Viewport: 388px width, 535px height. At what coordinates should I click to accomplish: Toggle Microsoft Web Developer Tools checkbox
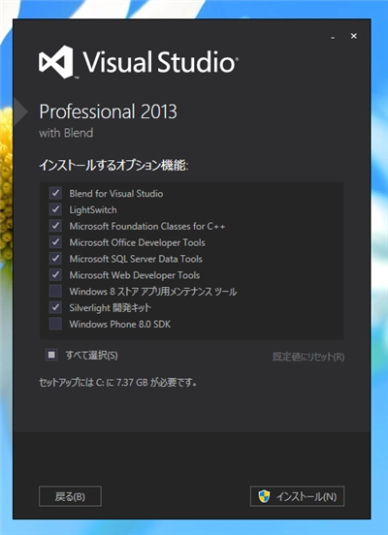coord(55,274)
